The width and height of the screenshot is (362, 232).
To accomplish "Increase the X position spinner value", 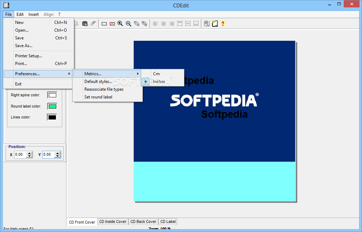I will (29, 153).
